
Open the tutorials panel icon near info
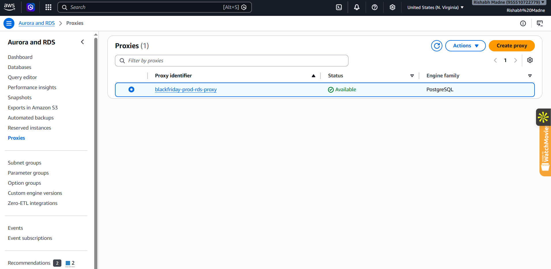540,23
